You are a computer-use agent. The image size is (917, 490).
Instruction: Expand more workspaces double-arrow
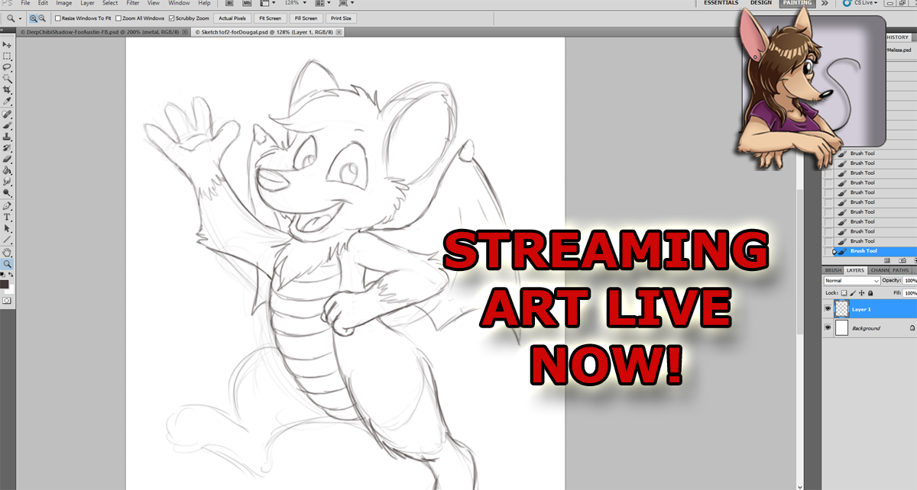click(825, 3)
